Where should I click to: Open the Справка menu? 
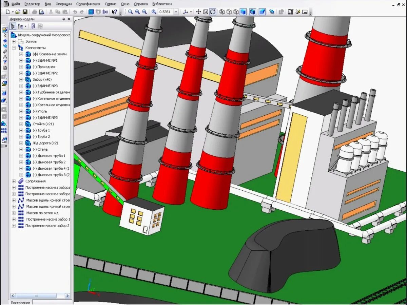click(x=141, y=4)
